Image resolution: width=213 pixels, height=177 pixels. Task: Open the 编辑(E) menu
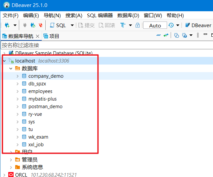tap(31, 16)
